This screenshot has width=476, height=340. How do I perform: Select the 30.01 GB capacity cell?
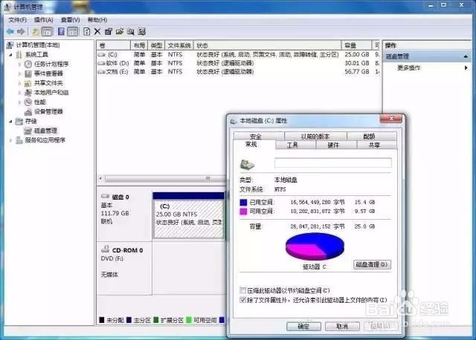click(x=357, y=63)
